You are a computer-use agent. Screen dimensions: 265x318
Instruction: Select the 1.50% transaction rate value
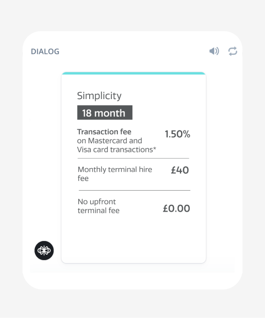tap(177, 134)
